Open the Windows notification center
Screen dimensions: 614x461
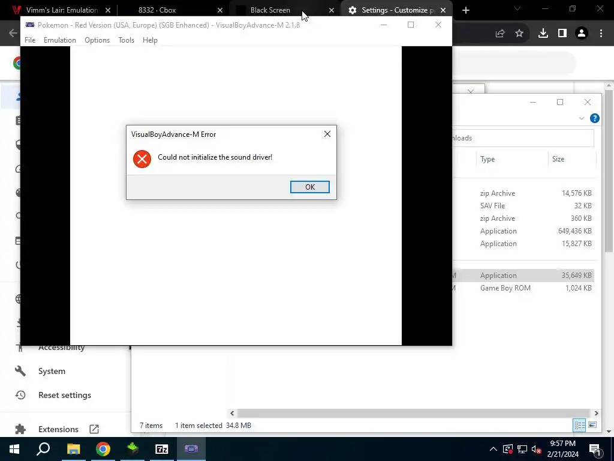coord(595,449)
